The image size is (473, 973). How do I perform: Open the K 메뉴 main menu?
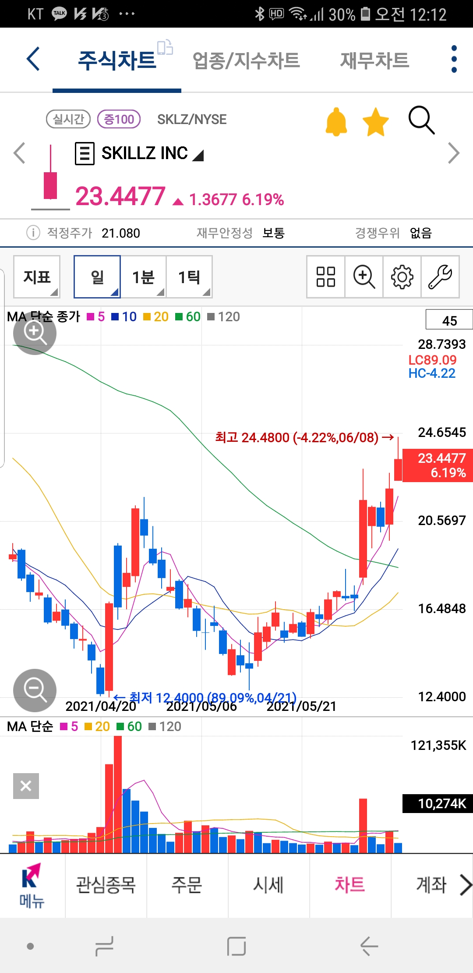point(32,886)
